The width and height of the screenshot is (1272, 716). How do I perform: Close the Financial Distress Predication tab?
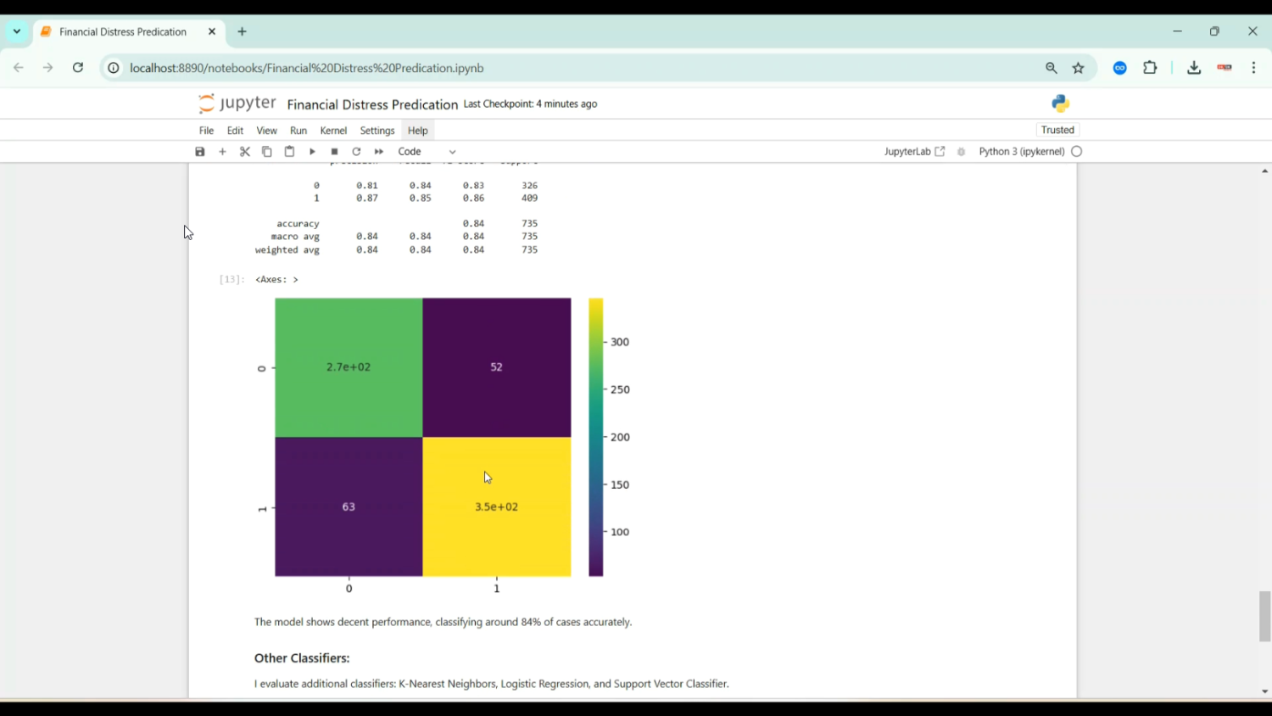[x=212, y=31]
